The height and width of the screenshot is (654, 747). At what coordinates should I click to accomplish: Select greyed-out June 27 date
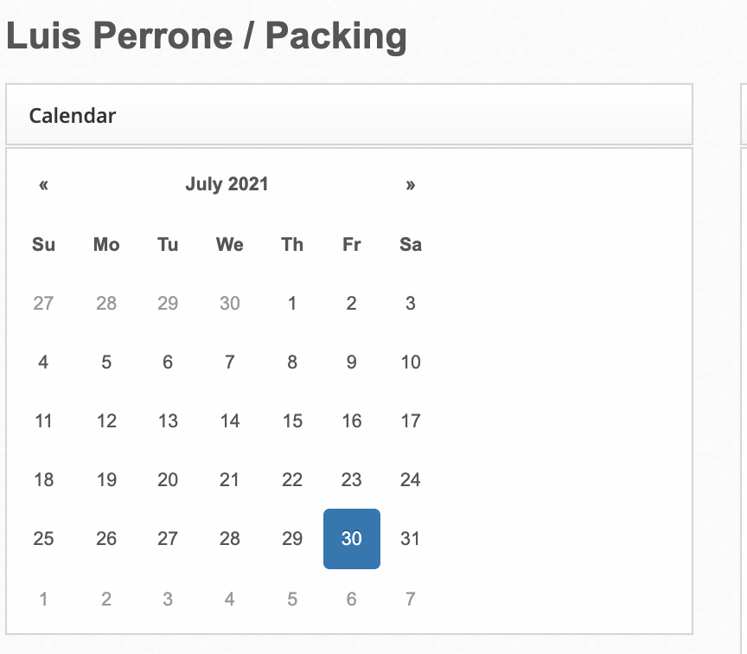click(x=43, y=304)
